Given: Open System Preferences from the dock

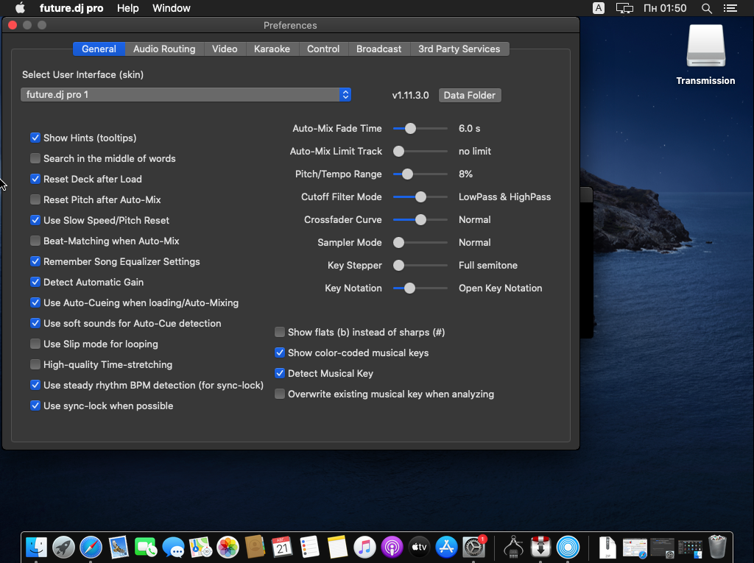Looking at the screenshot, I should pos(473,547).
